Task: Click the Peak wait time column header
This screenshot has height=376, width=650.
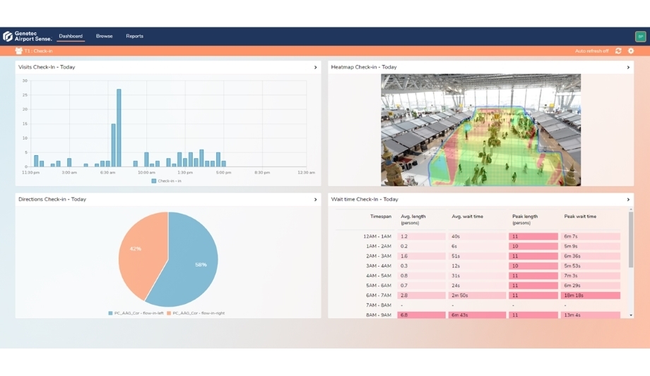Action: coord(580,217)
